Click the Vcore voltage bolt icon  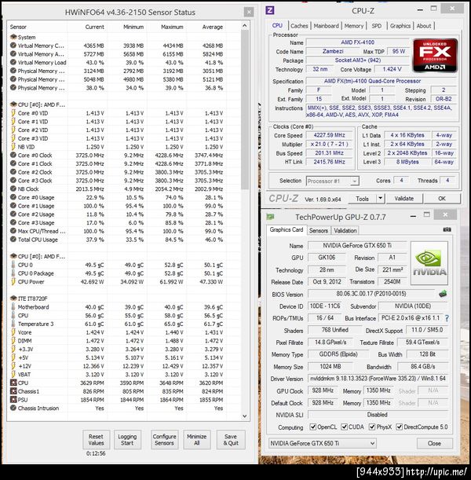pyautogui.click(x=13, y=332)
